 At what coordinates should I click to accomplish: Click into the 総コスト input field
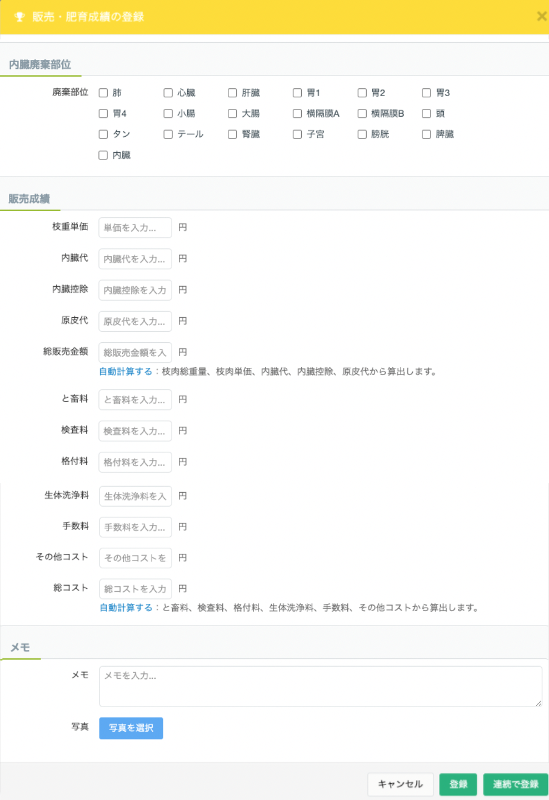coord(136,588)
